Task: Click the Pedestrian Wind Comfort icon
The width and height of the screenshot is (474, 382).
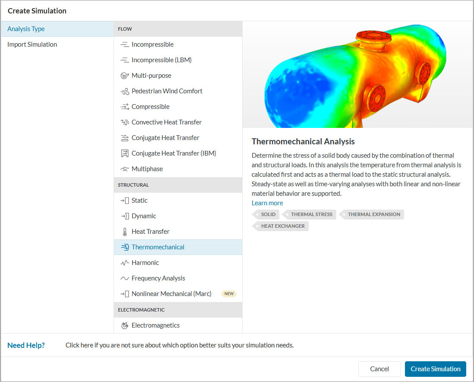Action: [x=125, y=91]
